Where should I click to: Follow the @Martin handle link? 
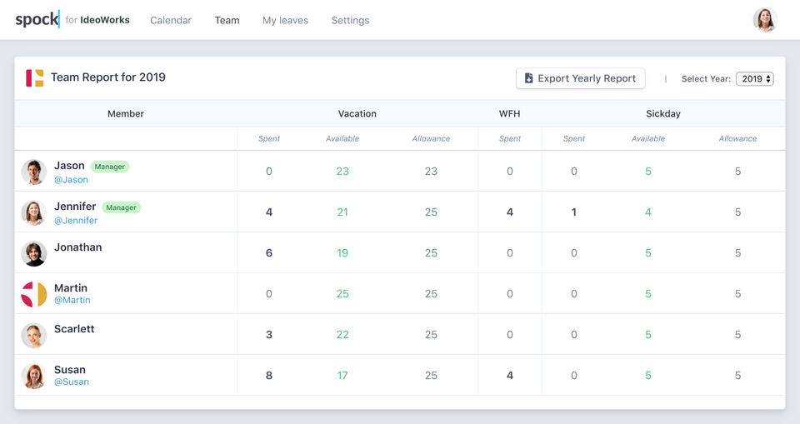pyautogui.click(x=72, y=300)
